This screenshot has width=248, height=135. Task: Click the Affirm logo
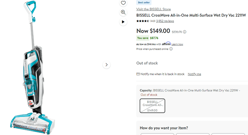[166, 44]
